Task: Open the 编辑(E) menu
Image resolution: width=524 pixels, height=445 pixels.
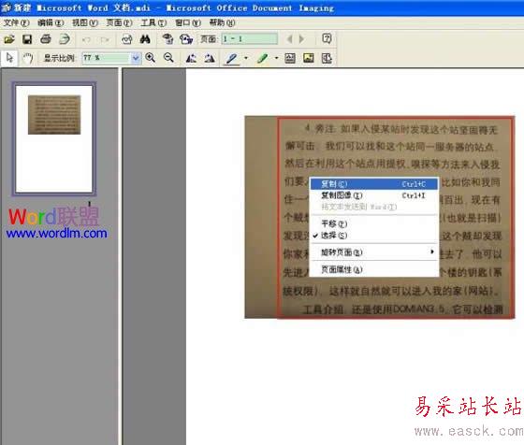Action: click(51, 22)
